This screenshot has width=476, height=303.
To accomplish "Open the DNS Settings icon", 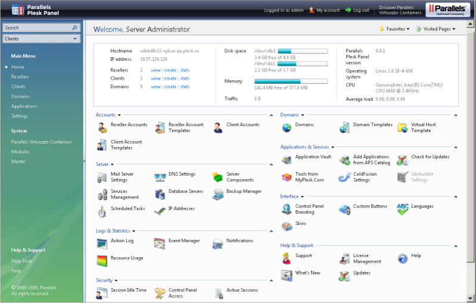I will tap(160, 177).
